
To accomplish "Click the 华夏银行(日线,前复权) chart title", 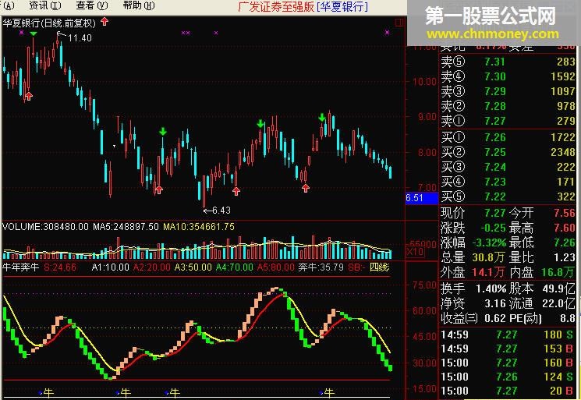I will [49, 23].
